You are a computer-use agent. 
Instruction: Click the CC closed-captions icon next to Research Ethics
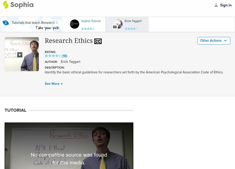98,41
